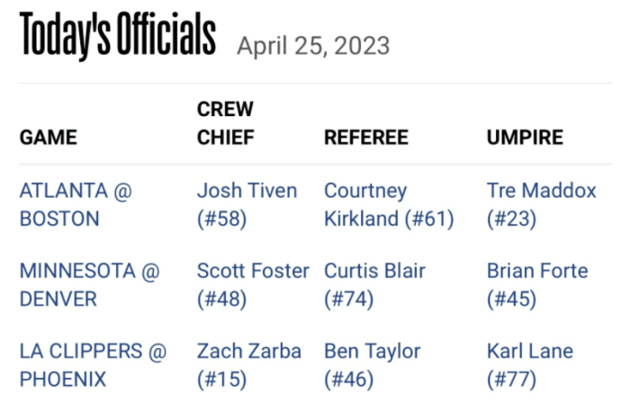Select referee Courtney Kirkland (#61)
Screen dimensions: 630x403
click(389, 204)
